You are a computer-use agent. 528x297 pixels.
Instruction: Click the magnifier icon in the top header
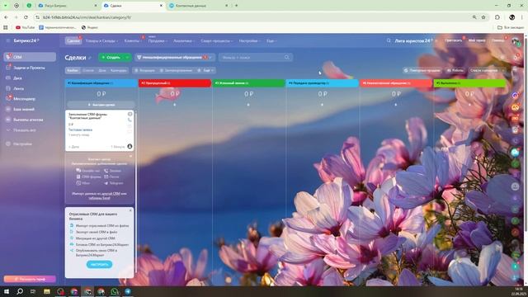pos(389,40)
